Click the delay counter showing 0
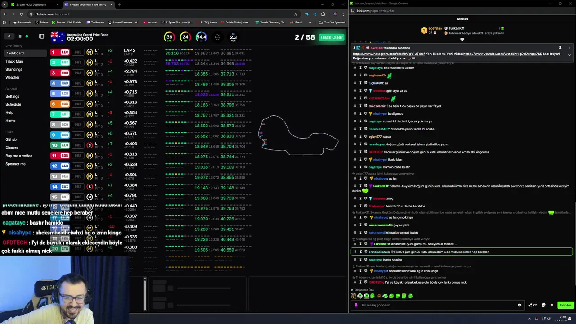The image size is (576, 324). click(x=9, y=36)
